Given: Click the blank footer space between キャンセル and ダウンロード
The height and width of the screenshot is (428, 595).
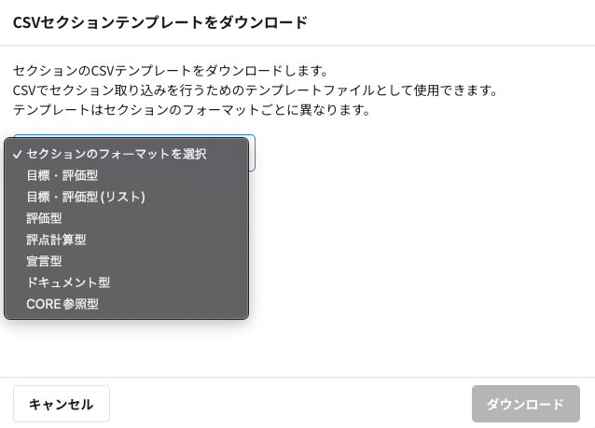Looking at the screenshot, I should pos(289,404).
